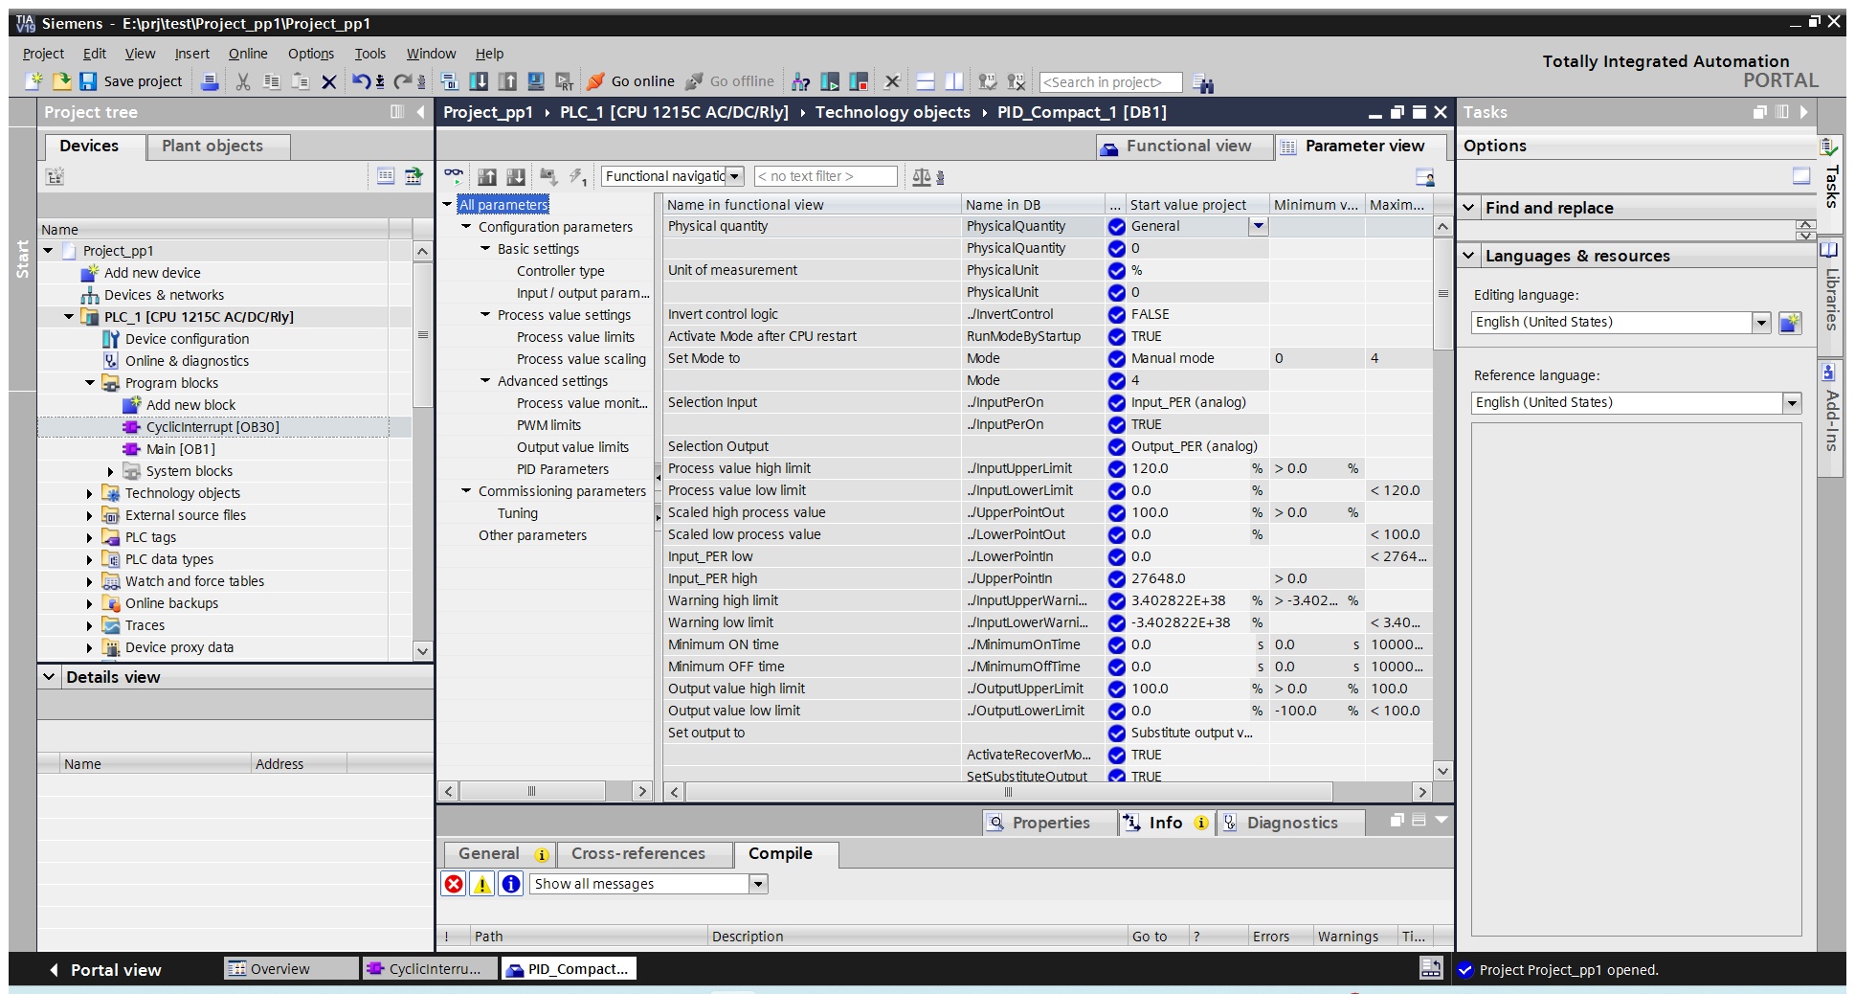The height and width of the screenshot is (994, 1855).
Task: Click the Cut scissors icon
Action: pyautogui.click(x=243, y=81)
